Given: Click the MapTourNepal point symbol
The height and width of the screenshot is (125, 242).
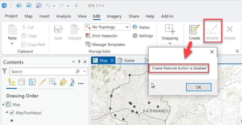Looking at the screenshot, I should 12,121.
